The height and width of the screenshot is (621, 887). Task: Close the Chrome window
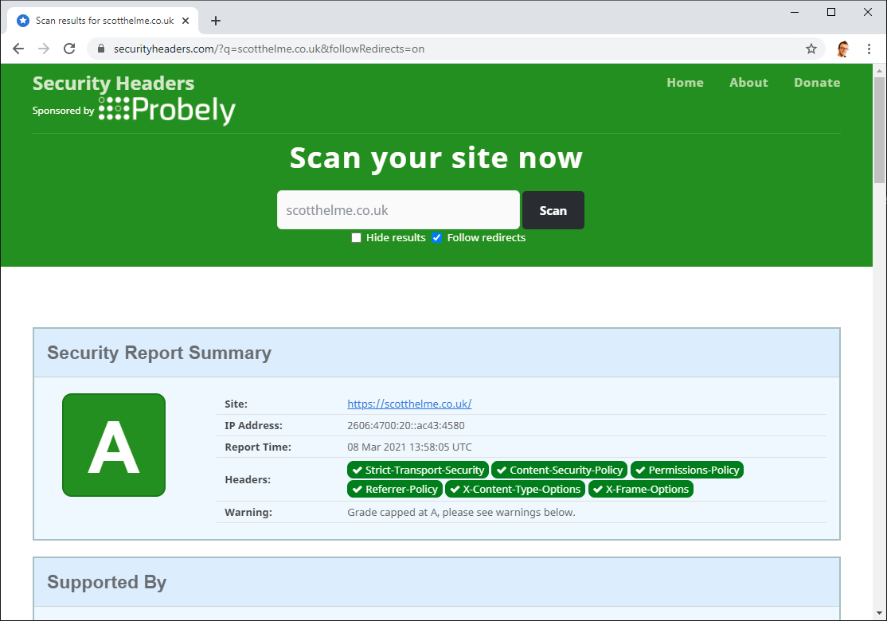[868, 12]
